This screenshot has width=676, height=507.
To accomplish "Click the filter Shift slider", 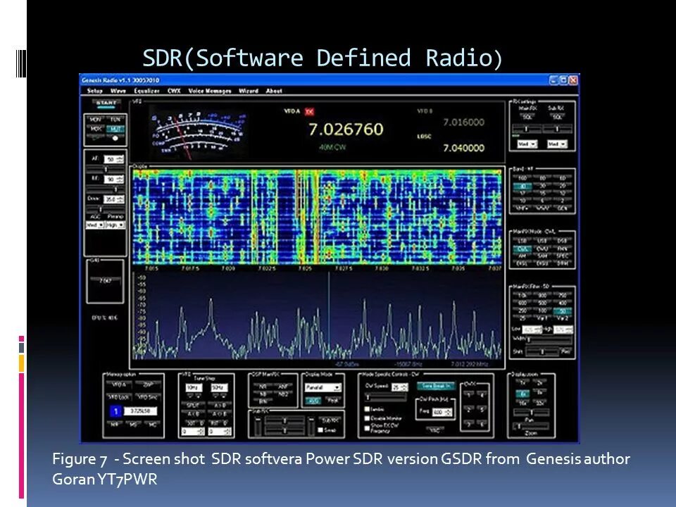I will pyautogui.click(x=543, y=352).
